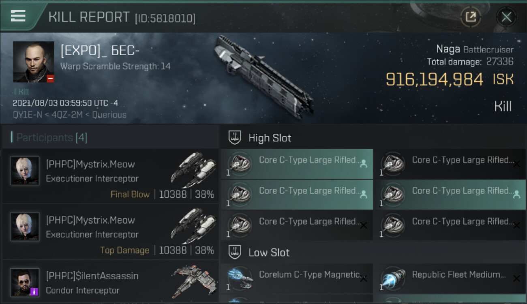Toggle first Core C-Type Large Rifled dropped marker
Viewport: 527px width, 304px height.
click(364, 164)
